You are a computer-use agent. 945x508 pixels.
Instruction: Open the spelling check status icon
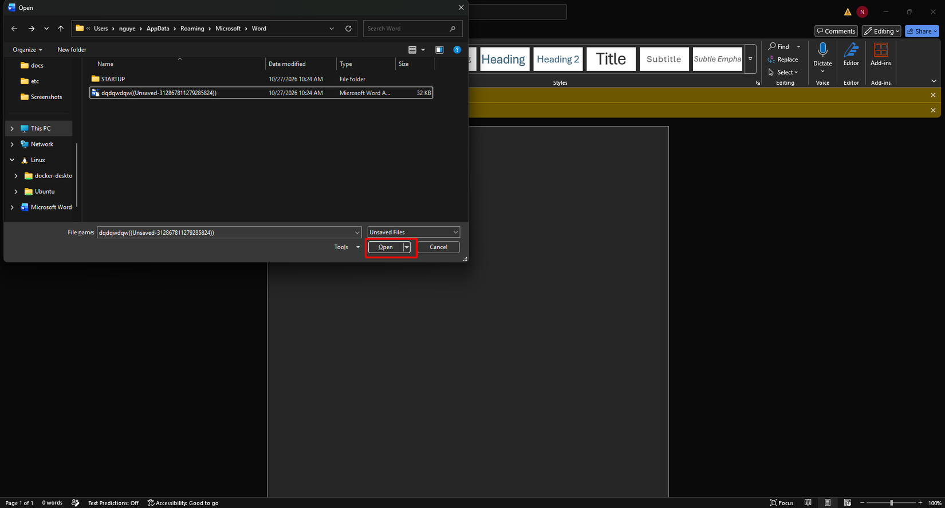pyautogui.click(x=76, y=503)
